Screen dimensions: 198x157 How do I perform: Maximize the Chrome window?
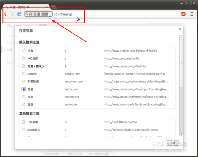click(x=188, y=3)
